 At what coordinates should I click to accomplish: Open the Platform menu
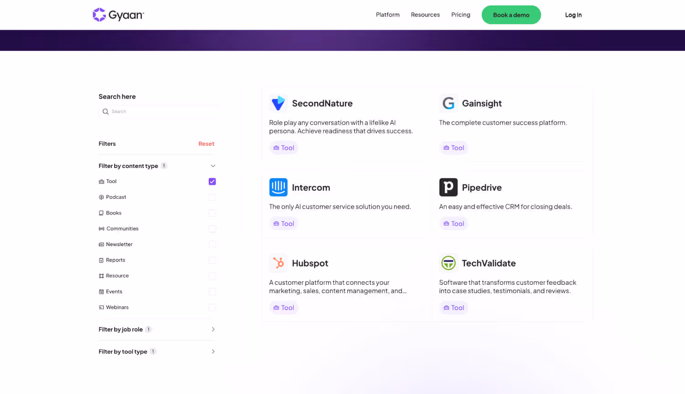388,15
